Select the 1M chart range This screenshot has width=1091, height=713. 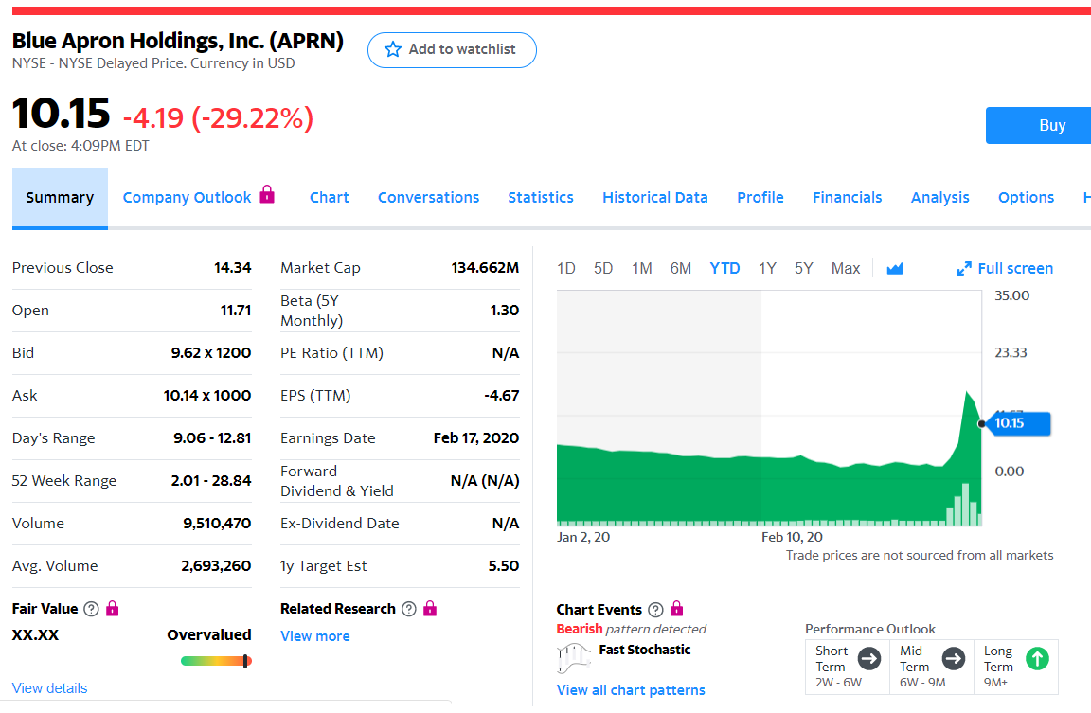click(x=641, y=269)
